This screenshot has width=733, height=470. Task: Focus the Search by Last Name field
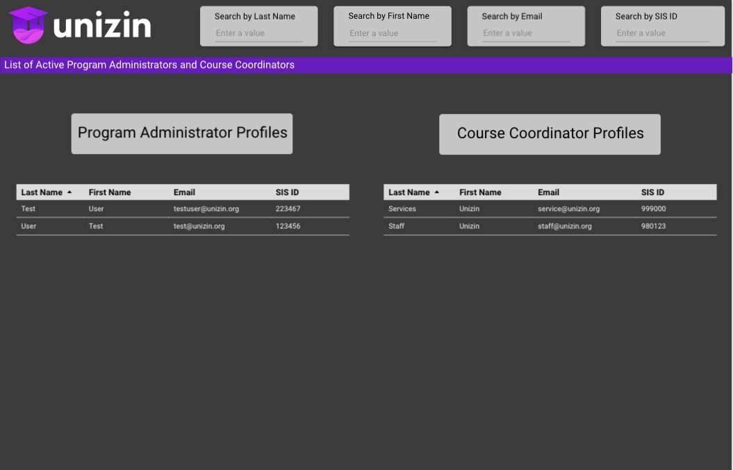point(259,33)
